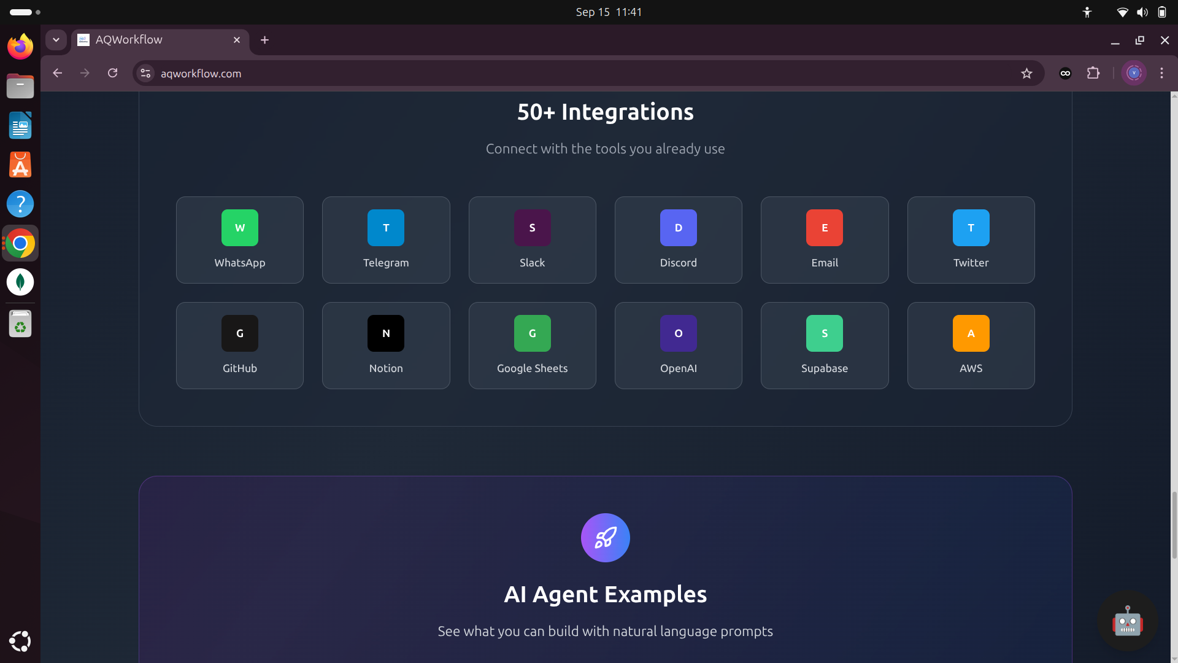This screenshot has height=663, width=1178.
Task: Open the Chrome extensions puzzle icon
Action: [x=1093, y=73]
